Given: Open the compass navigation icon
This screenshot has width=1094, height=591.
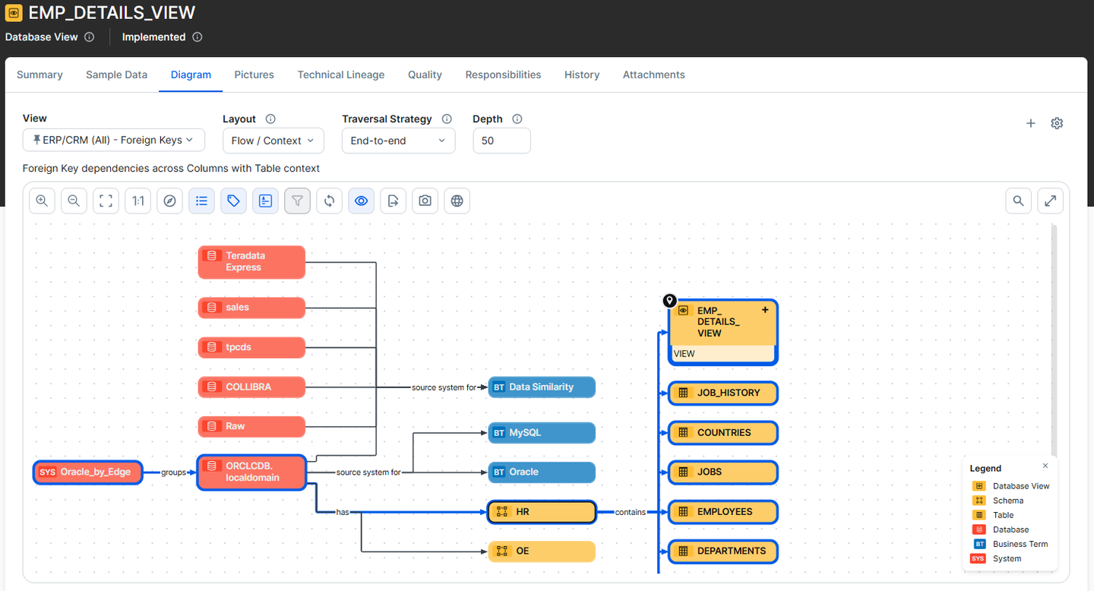Looking at the screenshot, I should point(169,201).
